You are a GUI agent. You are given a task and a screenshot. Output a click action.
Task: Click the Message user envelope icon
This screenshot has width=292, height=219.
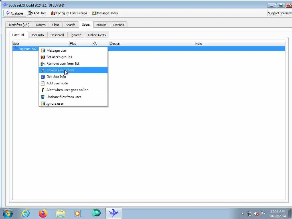click(43, 50)
